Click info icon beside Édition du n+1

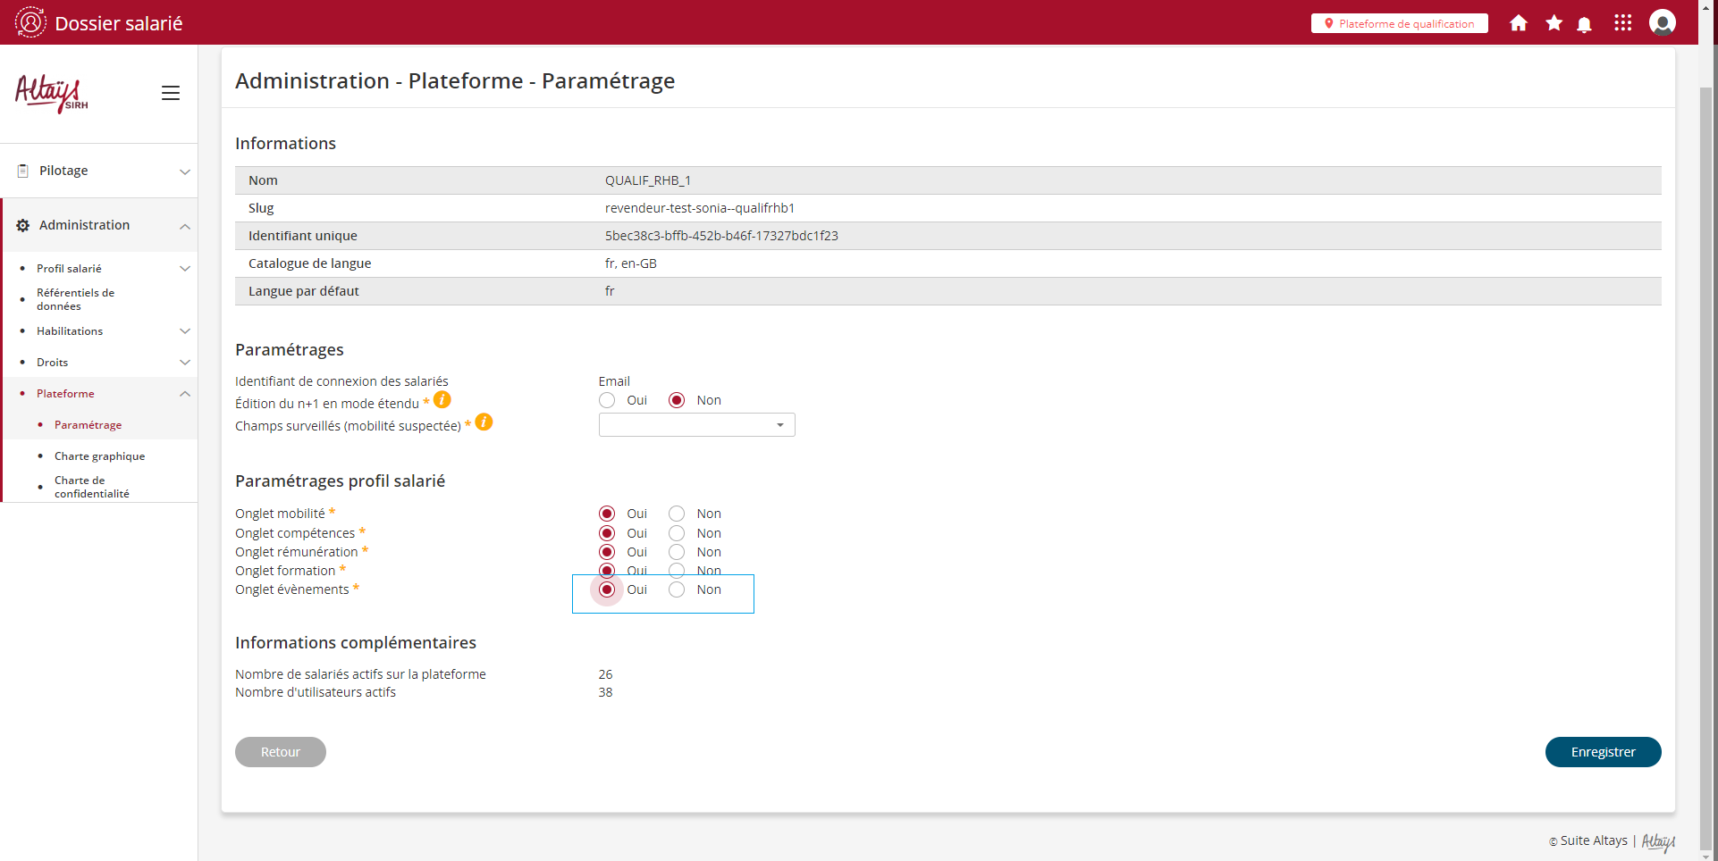pos(442,400)
